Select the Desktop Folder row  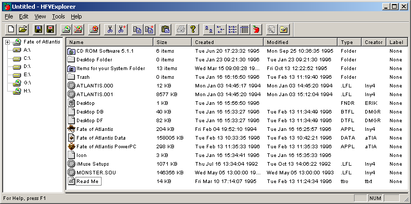pyautogui.click(x=237, y=59)
